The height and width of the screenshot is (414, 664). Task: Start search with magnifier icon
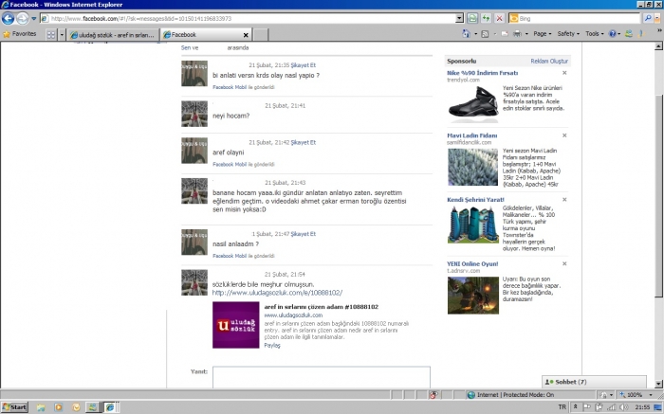648,18
